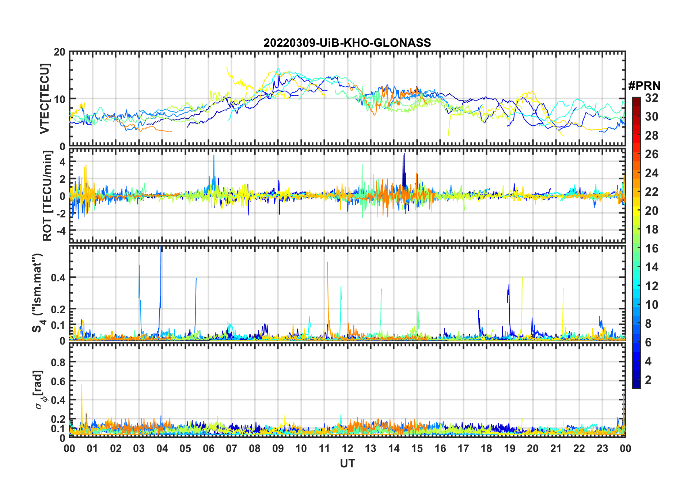
Task: Select the VTEC[TECU] y-axis label
Action: [x=45, y=99]
